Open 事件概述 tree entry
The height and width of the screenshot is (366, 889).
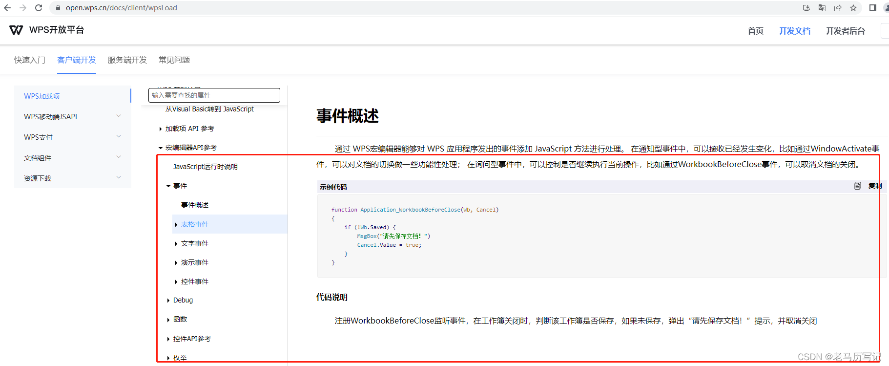tap(195, 205)
